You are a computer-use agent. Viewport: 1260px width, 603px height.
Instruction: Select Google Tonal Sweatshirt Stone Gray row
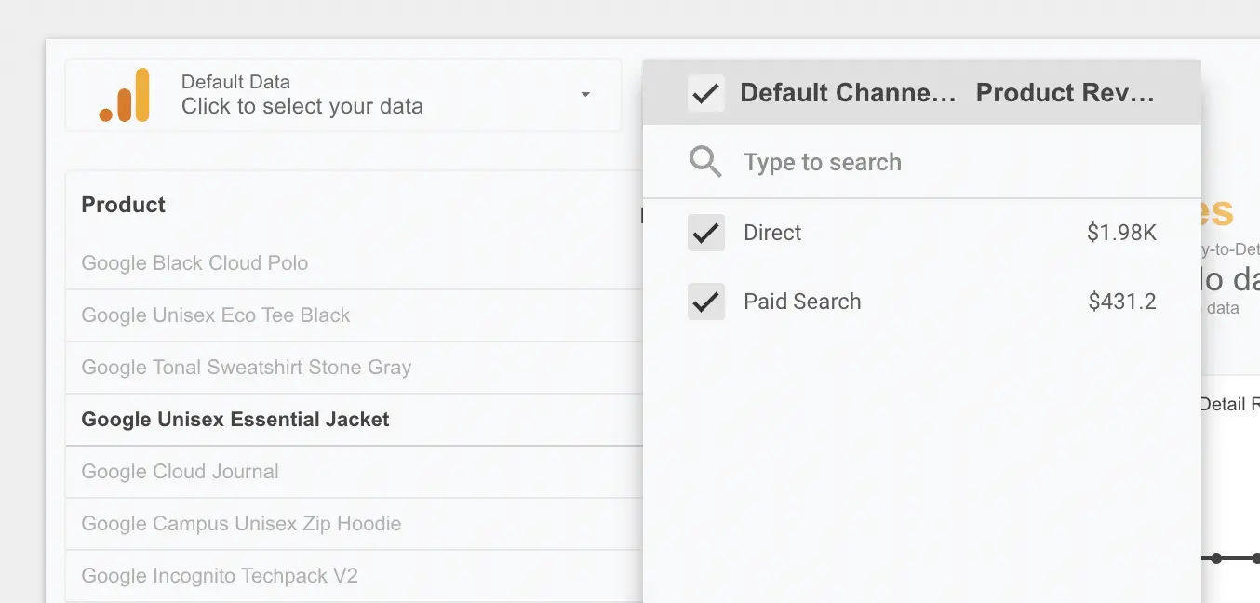coord(354,368)
